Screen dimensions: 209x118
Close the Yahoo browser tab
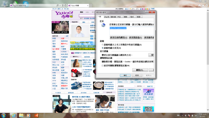[88, 6]
